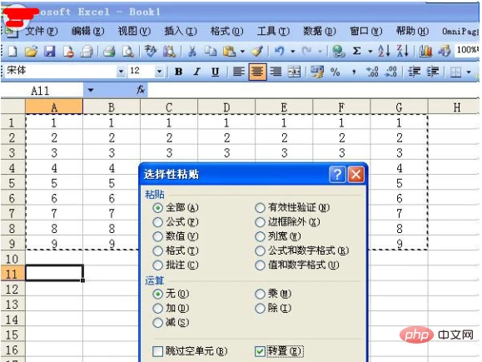Click the Name Box showing A11

pos(42,91)
